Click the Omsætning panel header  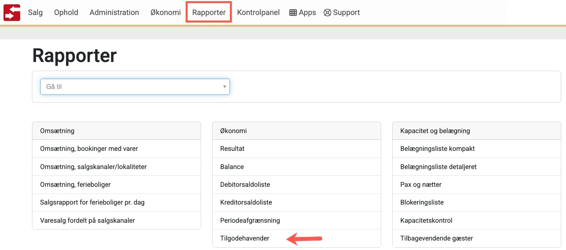pyautogui.click(x=117, y=131)
